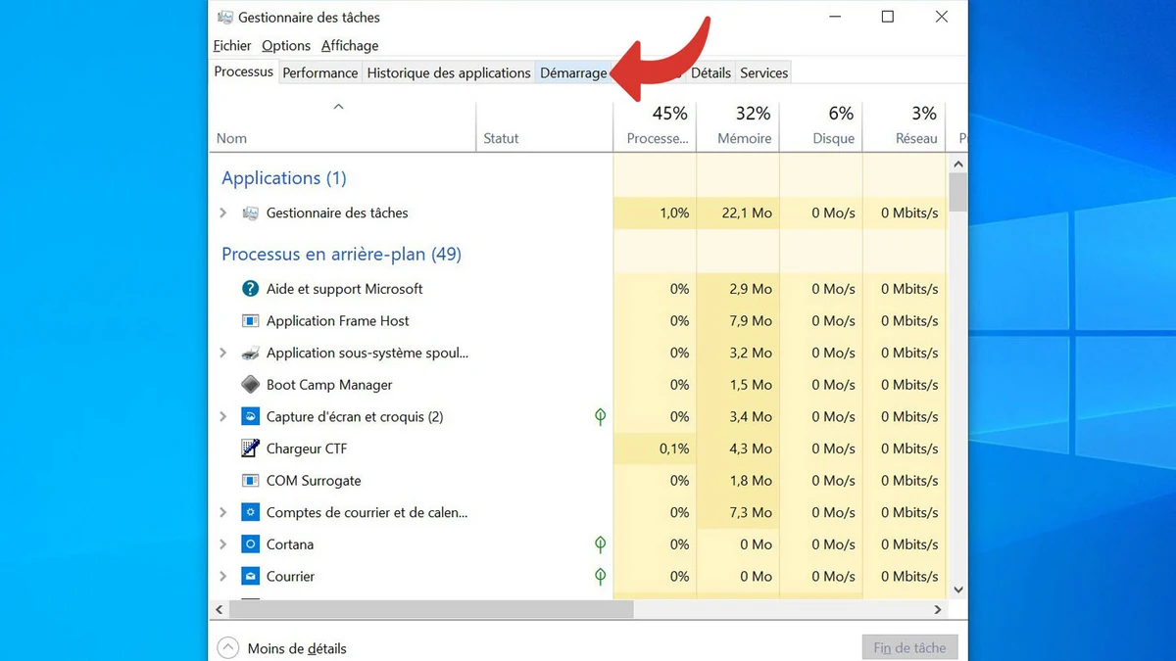Switch to the Démarrage tab
Screen dimensions: 1176x661
574,72
